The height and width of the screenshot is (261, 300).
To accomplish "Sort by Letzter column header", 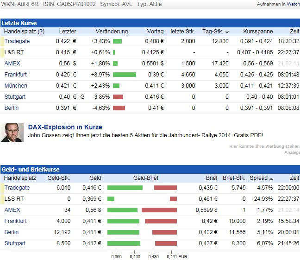I will [x=68, y=32].
